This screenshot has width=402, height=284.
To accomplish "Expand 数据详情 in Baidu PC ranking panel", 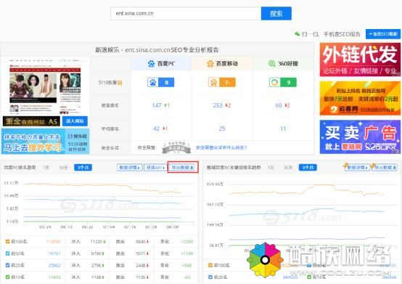I will pos(129,168).
